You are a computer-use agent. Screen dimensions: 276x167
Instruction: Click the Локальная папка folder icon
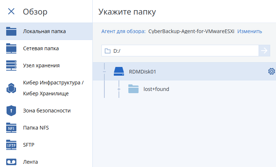click(11, 31)
